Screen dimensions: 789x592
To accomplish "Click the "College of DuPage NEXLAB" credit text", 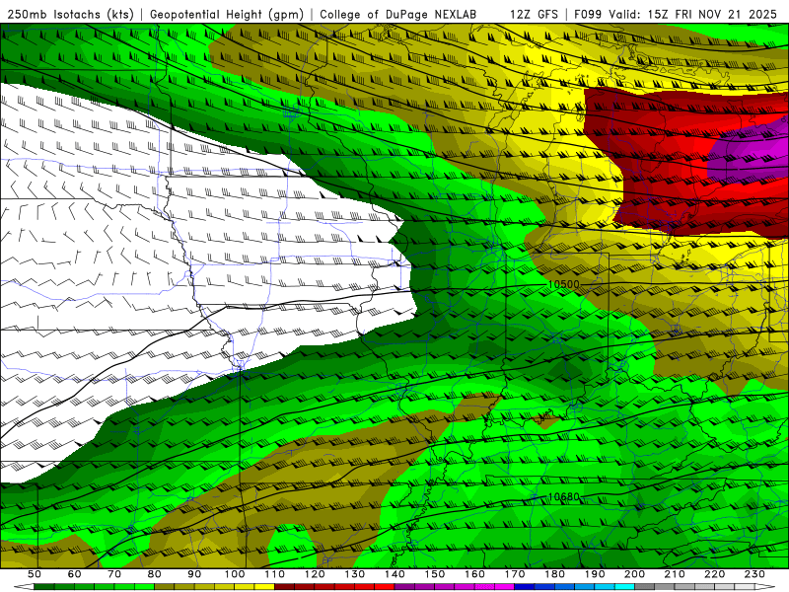I will point(398,15).
